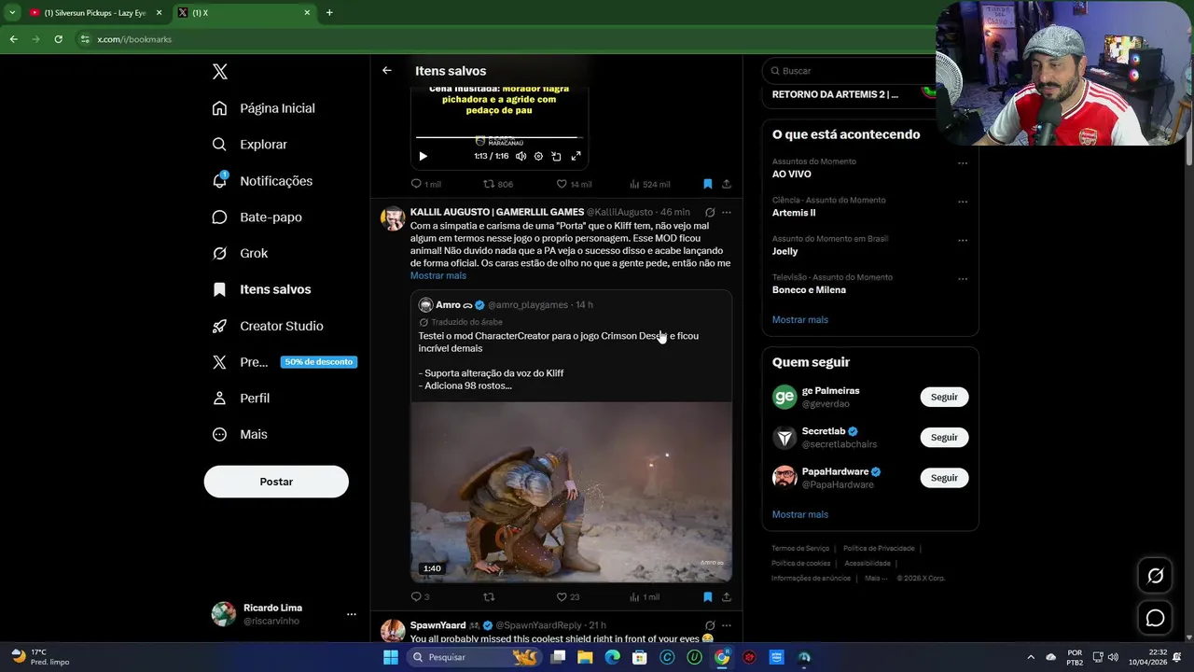Share the KALLIL AUGUSTO post
Image resolution: width=1194 pixels, height=672 pixels.
coord(727,597)
